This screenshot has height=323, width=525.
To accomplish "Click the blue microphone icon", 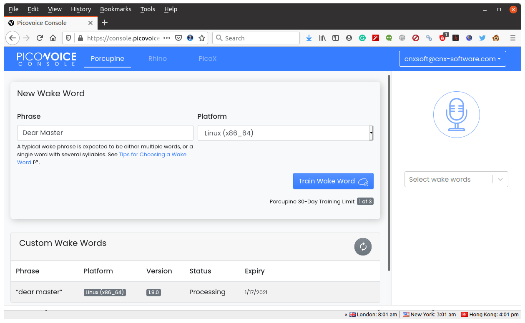I will point(457,115).
